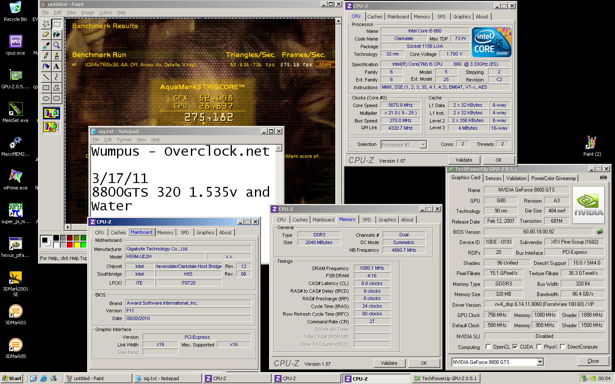Toggle the CUDA checkbox in GPU-Z
This screenshot has width=615, height=384.
click(x=515, y=347)
